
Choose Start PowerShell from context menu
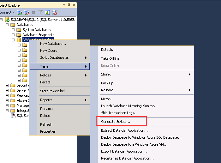click(x=60, y=91)
